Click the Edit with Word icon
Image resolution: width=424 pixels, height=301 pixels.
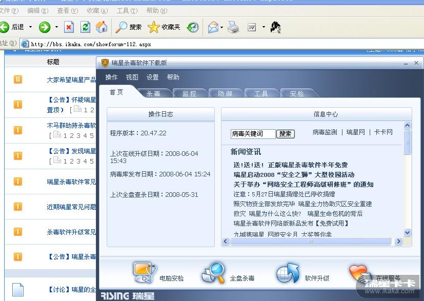point(252,27)
